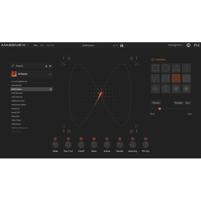
Task: Select the overlapping circles animator shape
Action: [166, 88]
